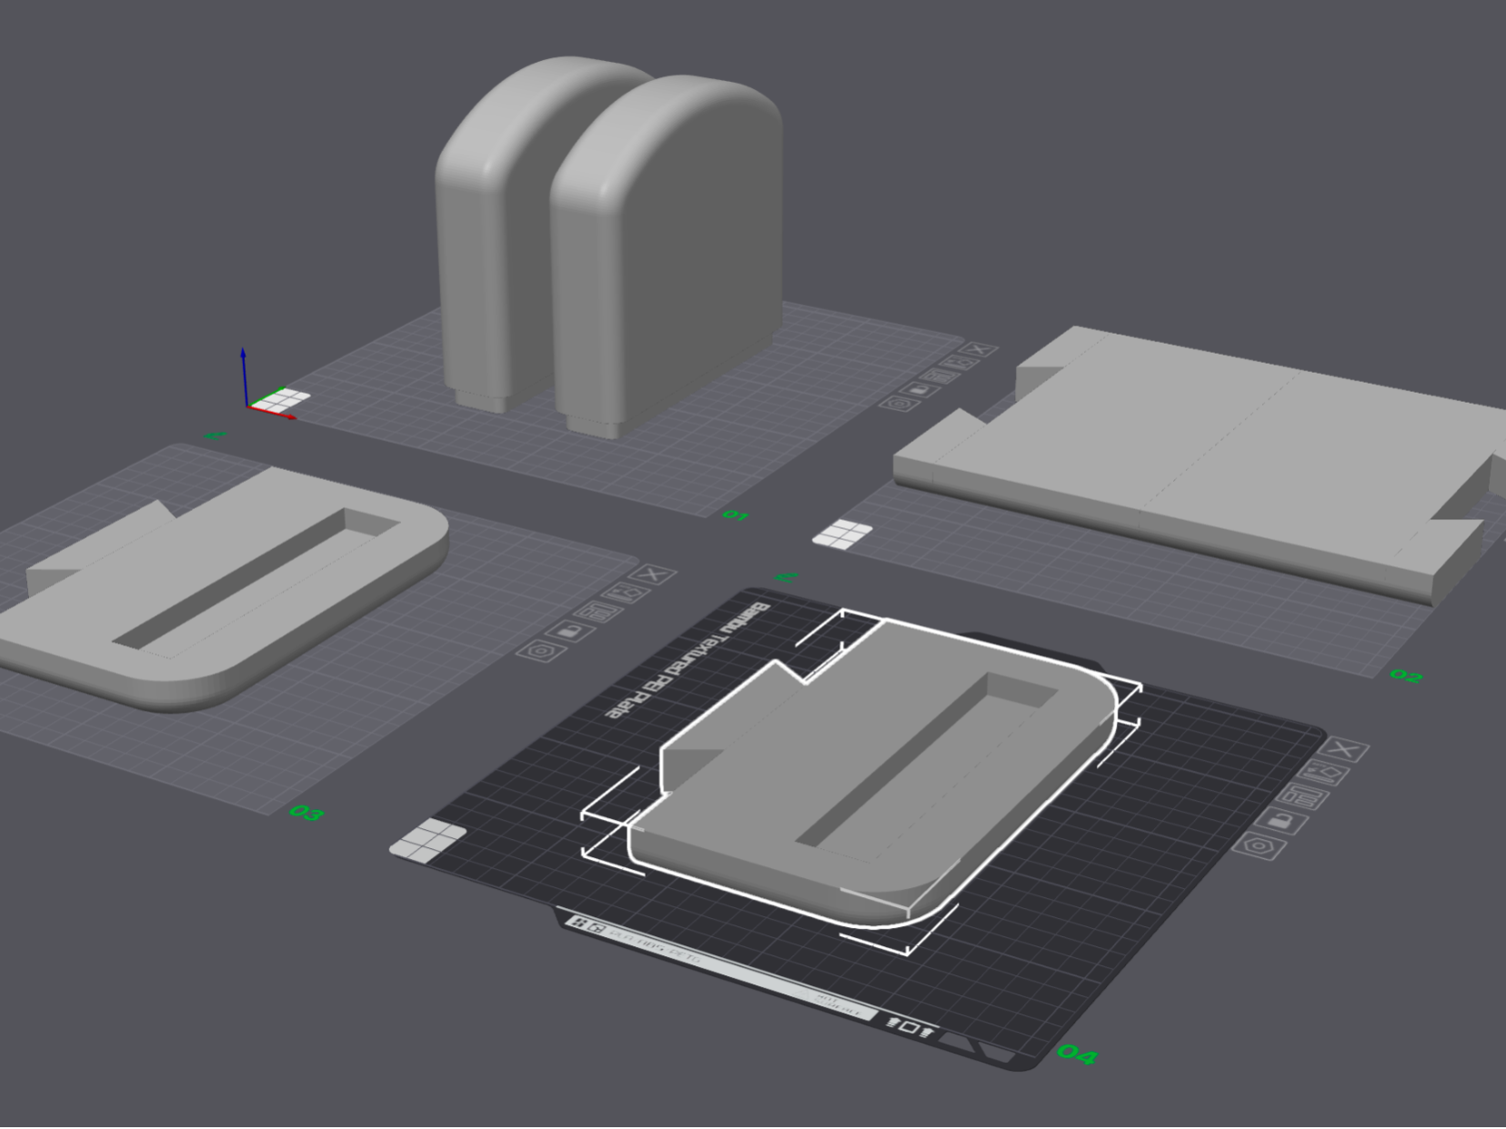
Task: Arrange objects on plate 01
Action: [x=939, y=375]
